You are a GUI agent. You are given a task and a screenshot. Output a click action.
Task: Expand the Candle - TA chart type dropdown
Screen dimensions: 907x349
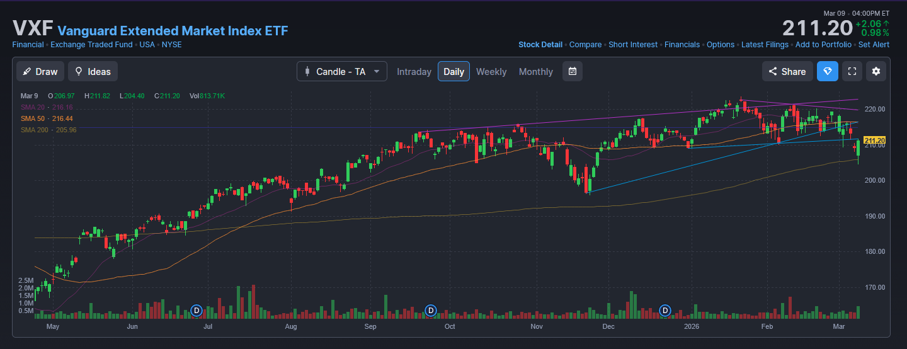pos(342,71)
